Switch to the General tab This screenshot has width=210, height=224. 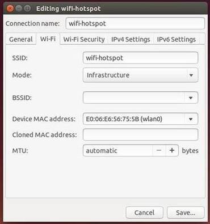coord(21,39)
